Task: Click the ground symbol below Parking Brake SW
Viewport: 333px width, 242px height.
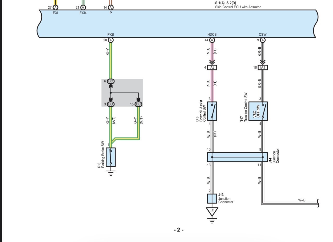Action: (x=111, y=173)
